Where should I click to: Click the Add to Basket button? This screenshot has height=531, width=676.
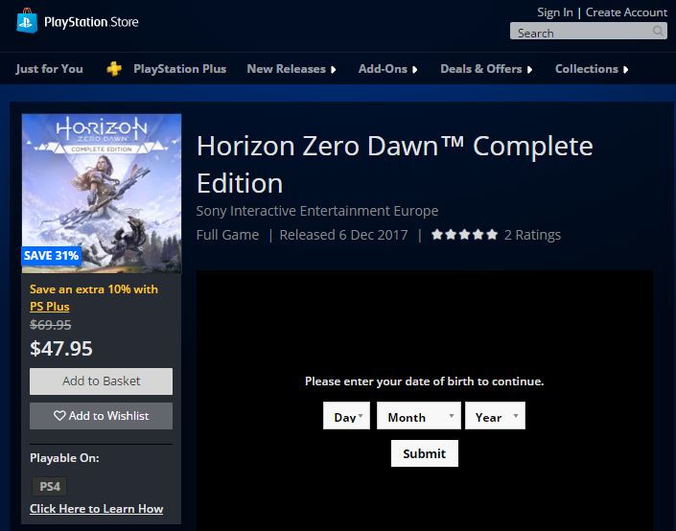101,381
